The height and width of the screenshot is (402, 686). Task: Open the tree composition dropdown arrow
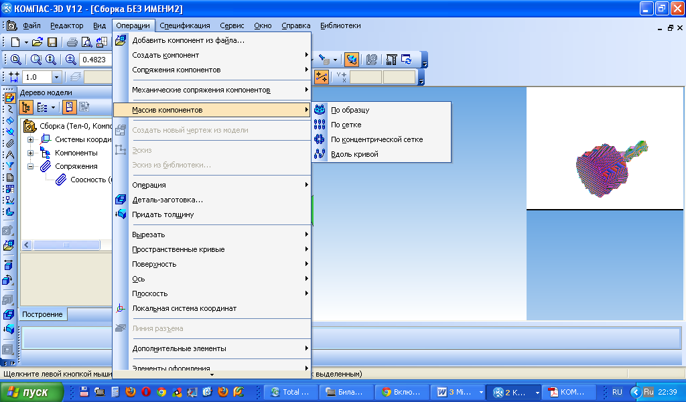54,107
